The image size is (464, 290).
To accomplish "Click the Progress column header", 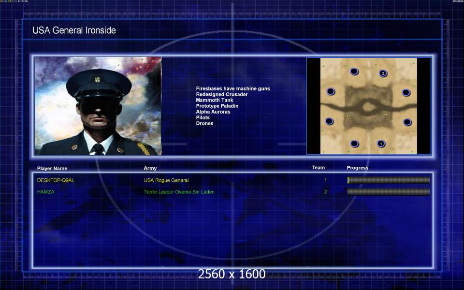I will tap(358, 168).
